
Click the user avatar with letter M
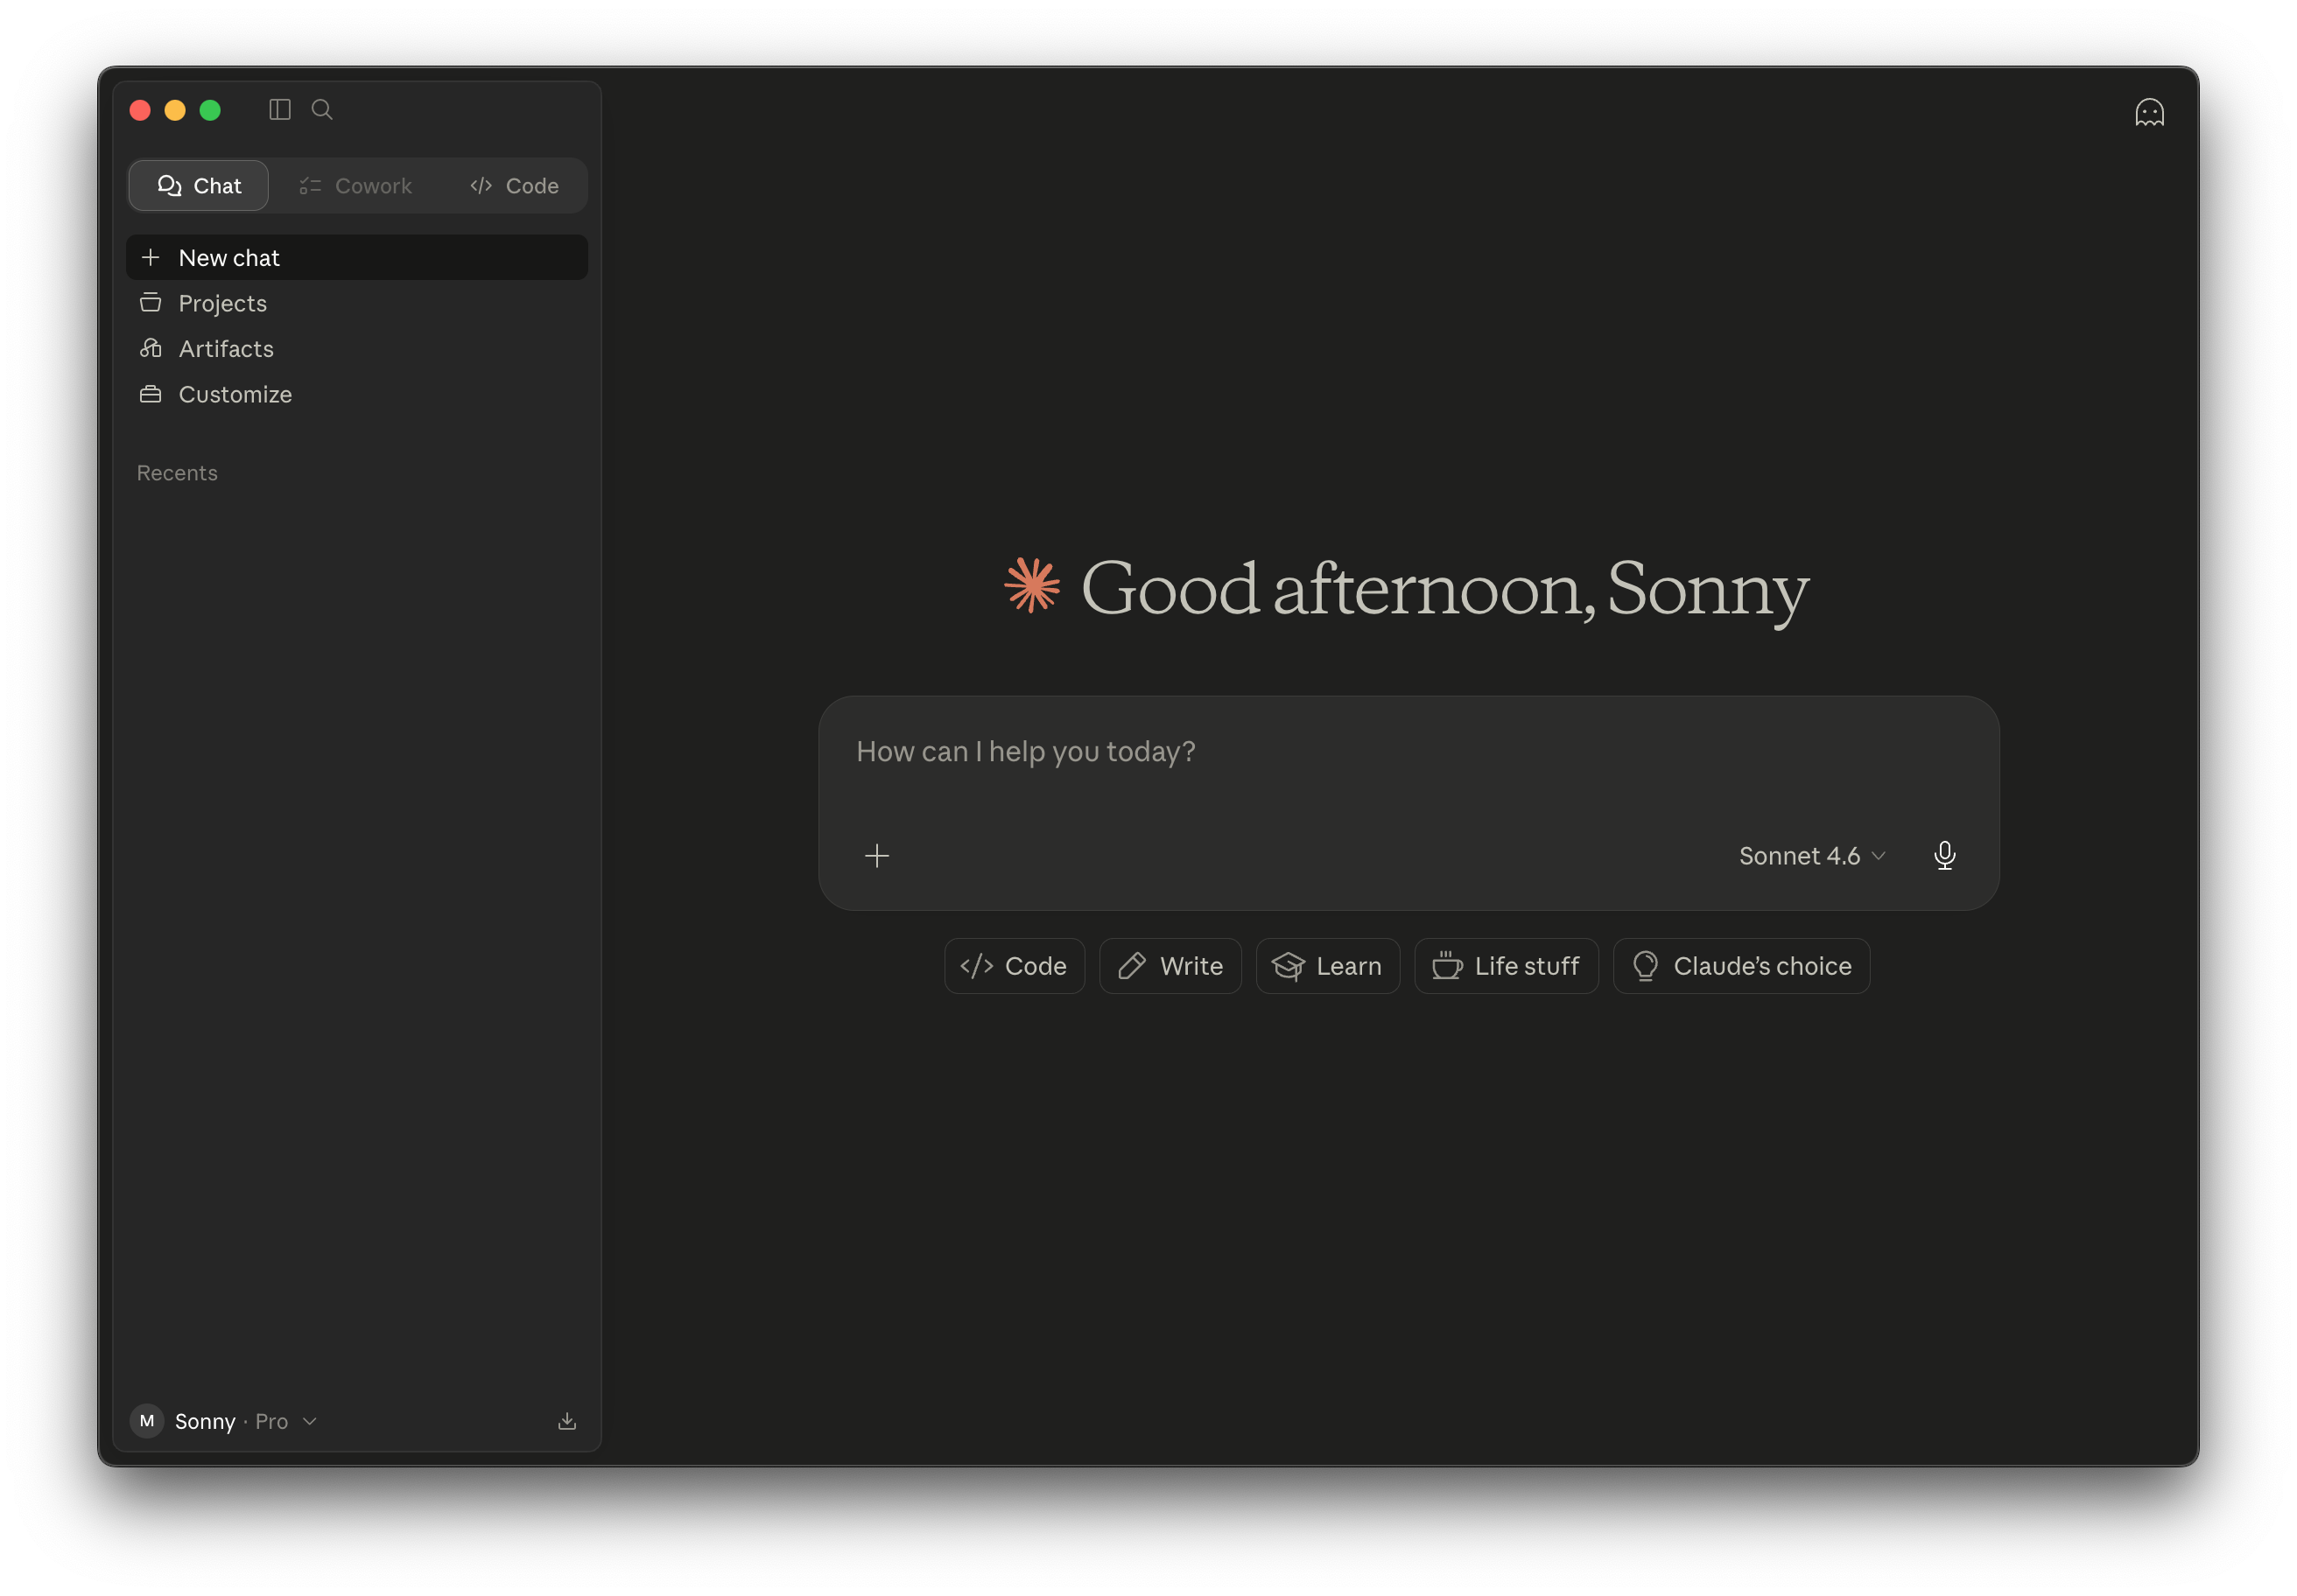[147, 1421]
